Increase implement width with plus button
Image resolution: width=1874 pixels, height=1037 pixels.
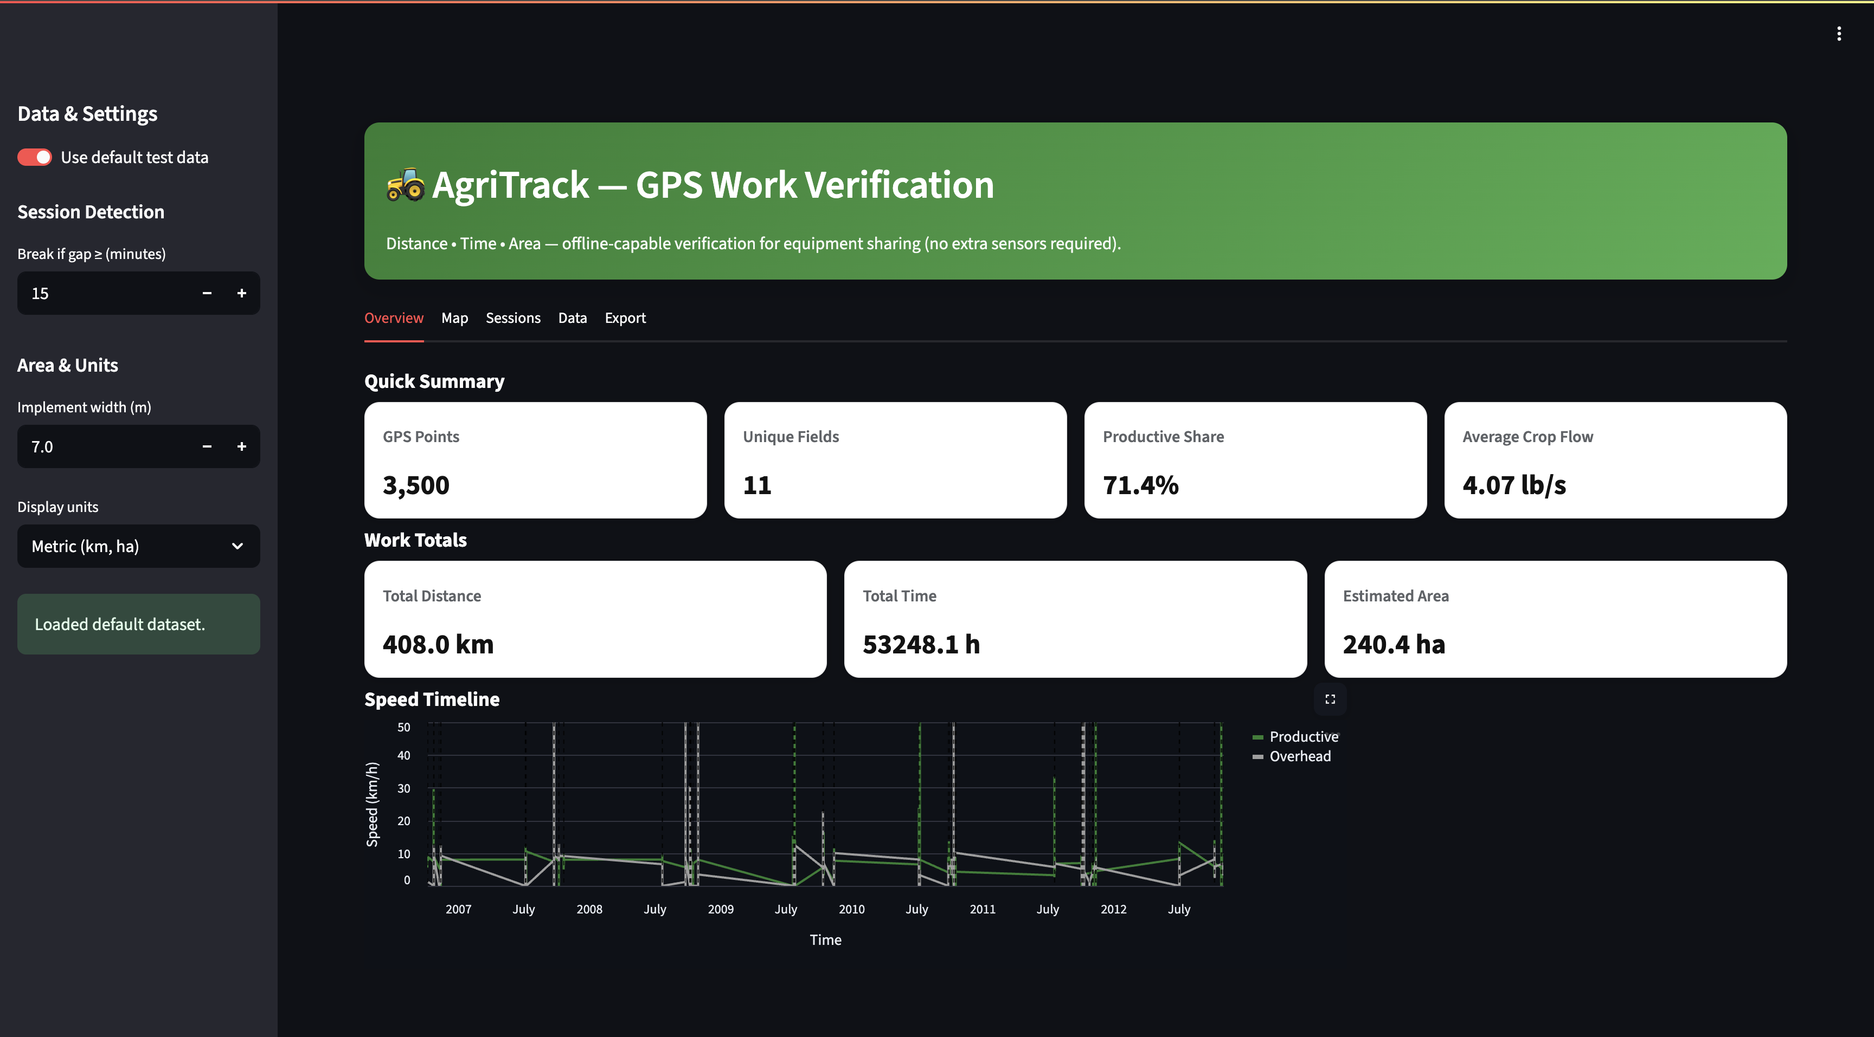click(x=241, y=446)
